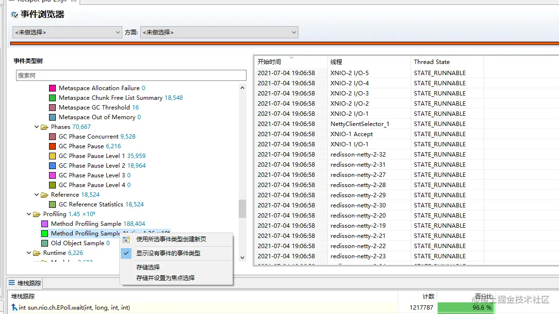The image size is (559, 314).
Task: Click tree scrollbar down arrow
Action: tap(243, 257)
